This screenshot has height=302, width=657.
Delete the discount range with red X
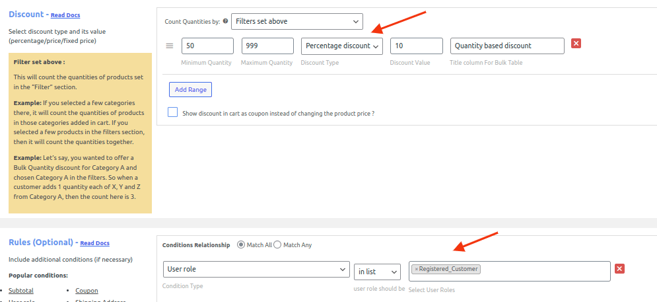point(576,44)
